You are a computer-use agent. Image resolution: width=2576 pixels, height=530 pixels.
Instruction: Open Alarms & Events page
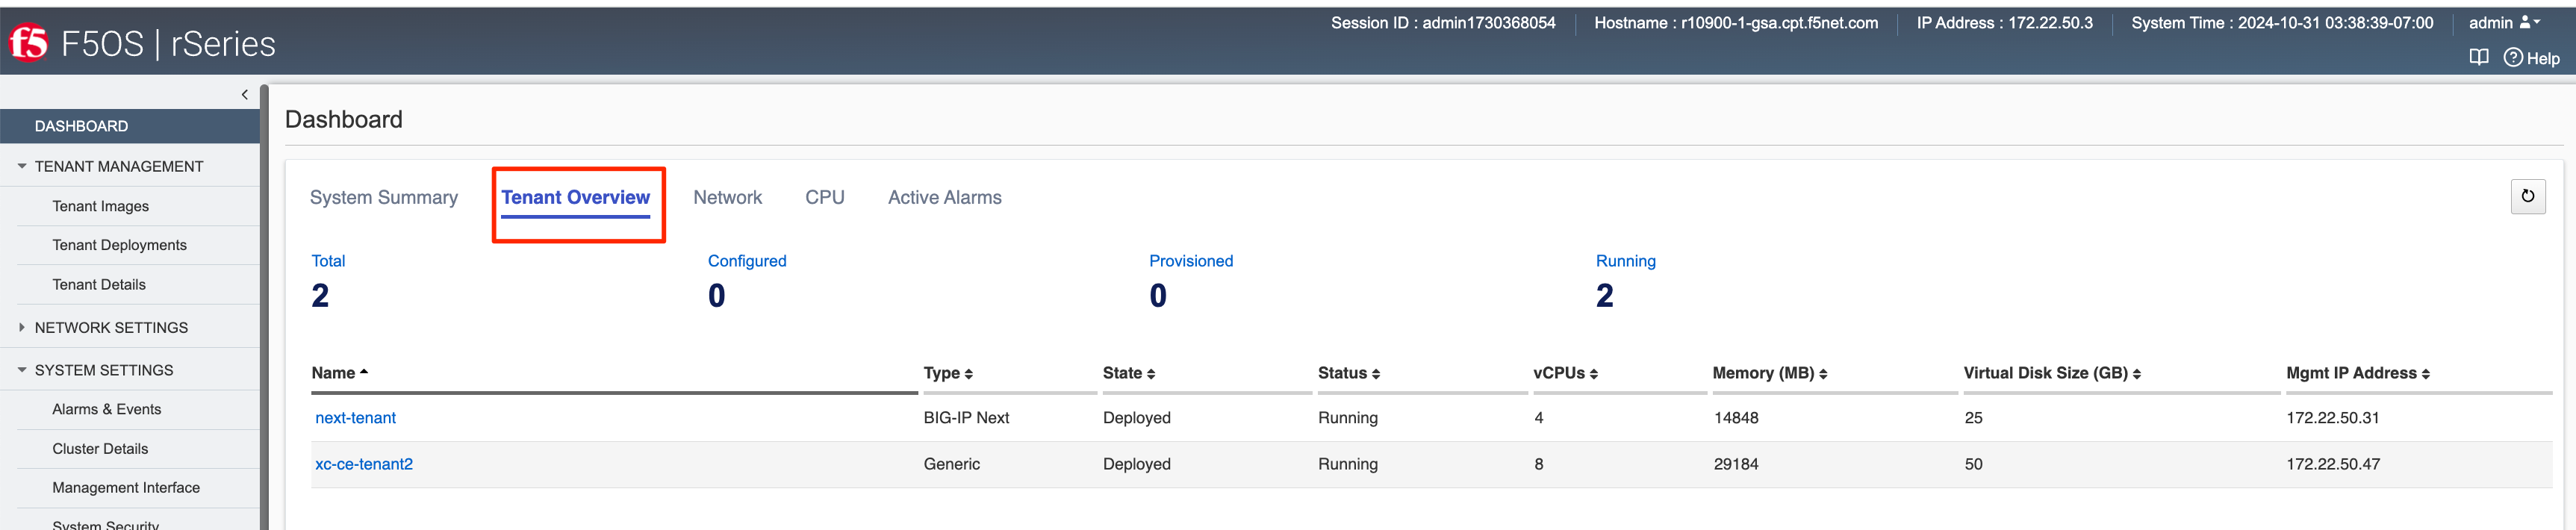coord(106,409)
